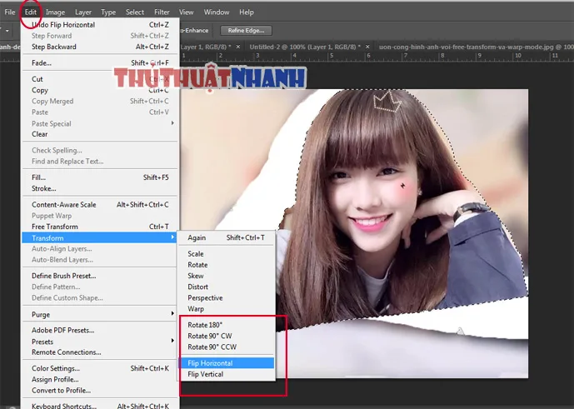Choose Flip Vertical

point(227,374)
